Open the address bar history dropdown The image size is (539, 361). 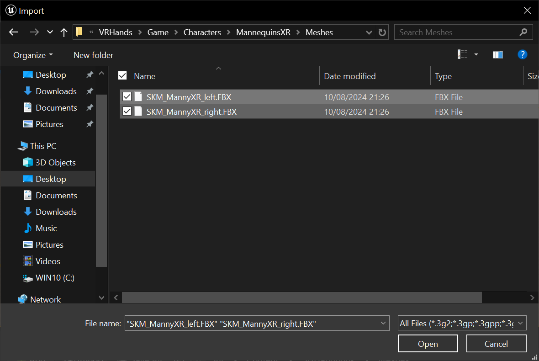369,32
